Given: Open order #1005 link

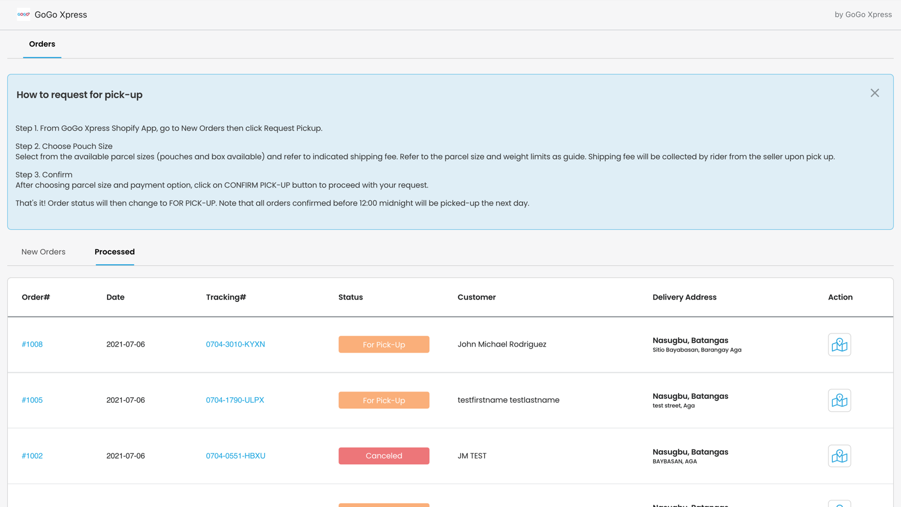Looking at the screenshot, I should pyautogui.click(x=32, y=400).
